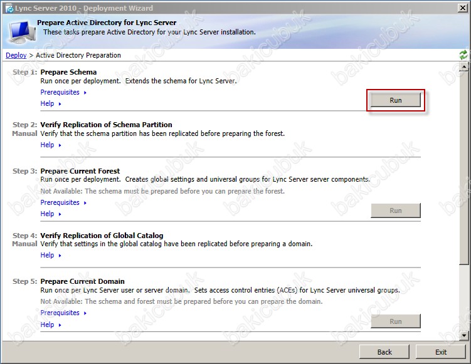Click the scrollbar down arrow

tap(464, 335)
